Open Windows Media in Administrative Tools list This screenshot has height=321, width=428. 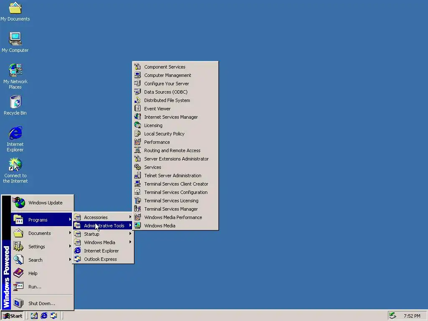[x=175, y=225]
